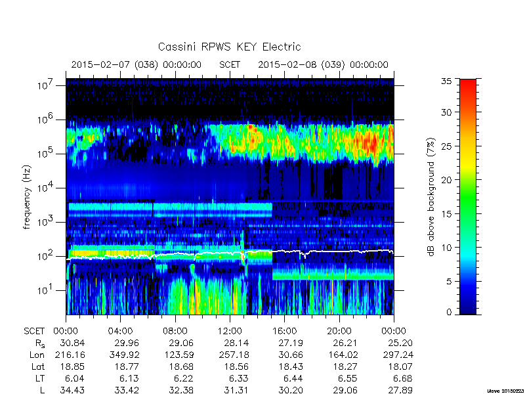Click the longitude value 123.59
Viewport: 525px width, 394px height.
(178, 355)
